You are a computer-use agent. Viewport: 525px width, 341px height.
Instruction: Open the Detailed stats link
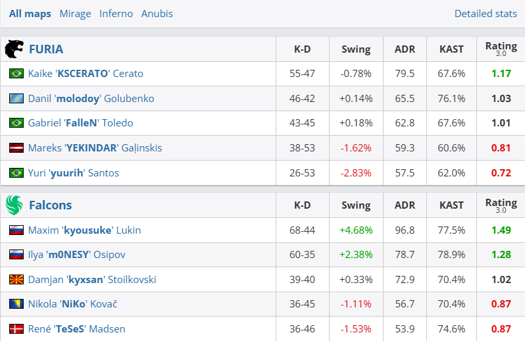486,13
